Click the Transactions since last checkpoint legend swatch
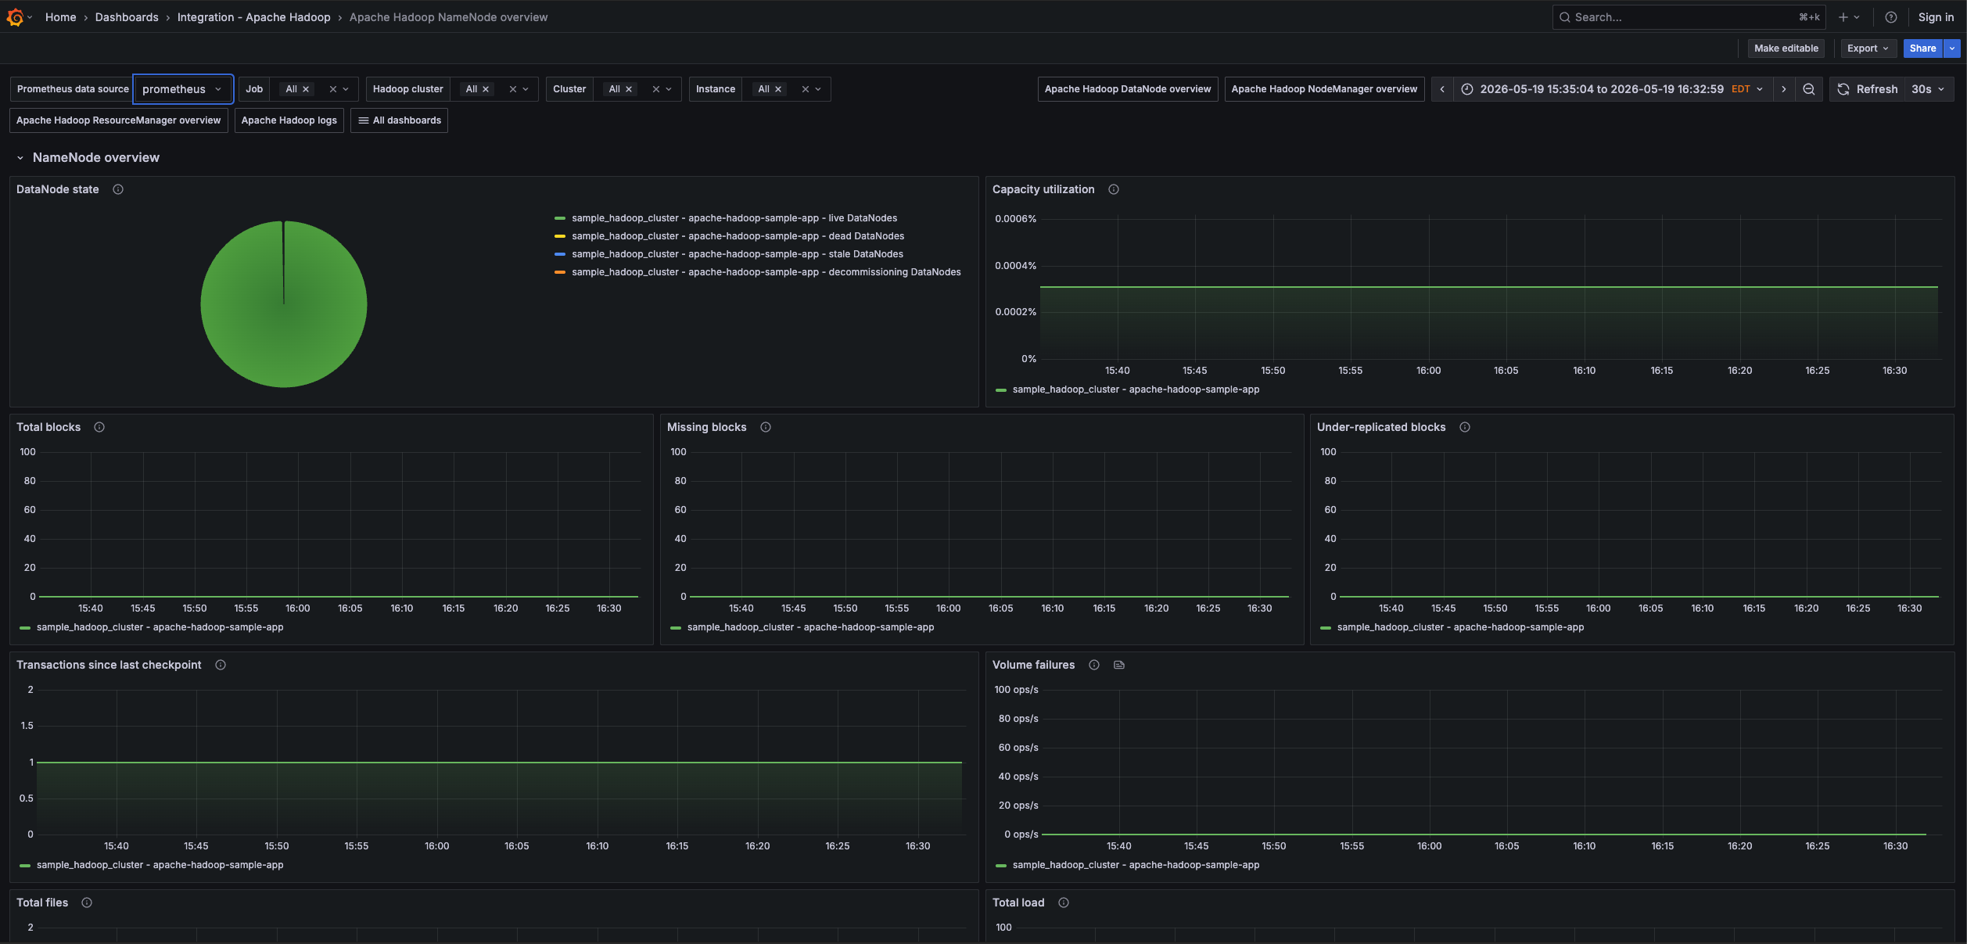 pos(25,866)
